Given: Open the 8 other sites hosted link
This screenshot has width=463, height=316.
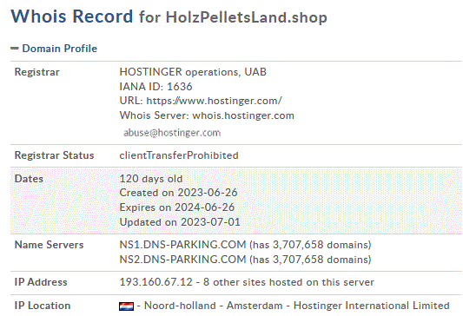Looking at the screenshot, I should point(288,282).
